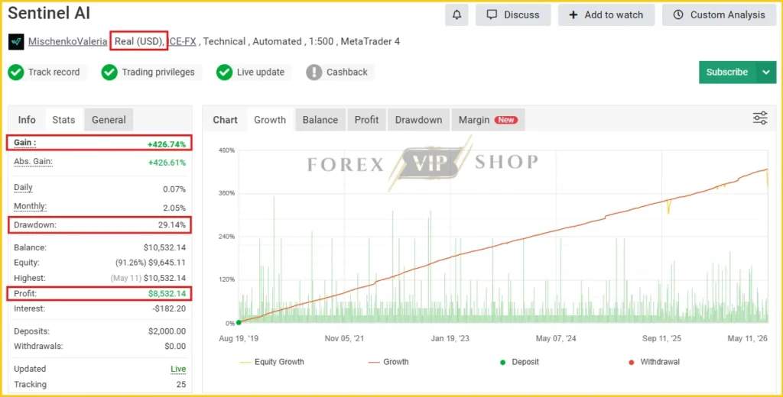Switch to the Stats tab
This screenshot has width=783, height=397.
pyautogui.click(x=64, y=120)
